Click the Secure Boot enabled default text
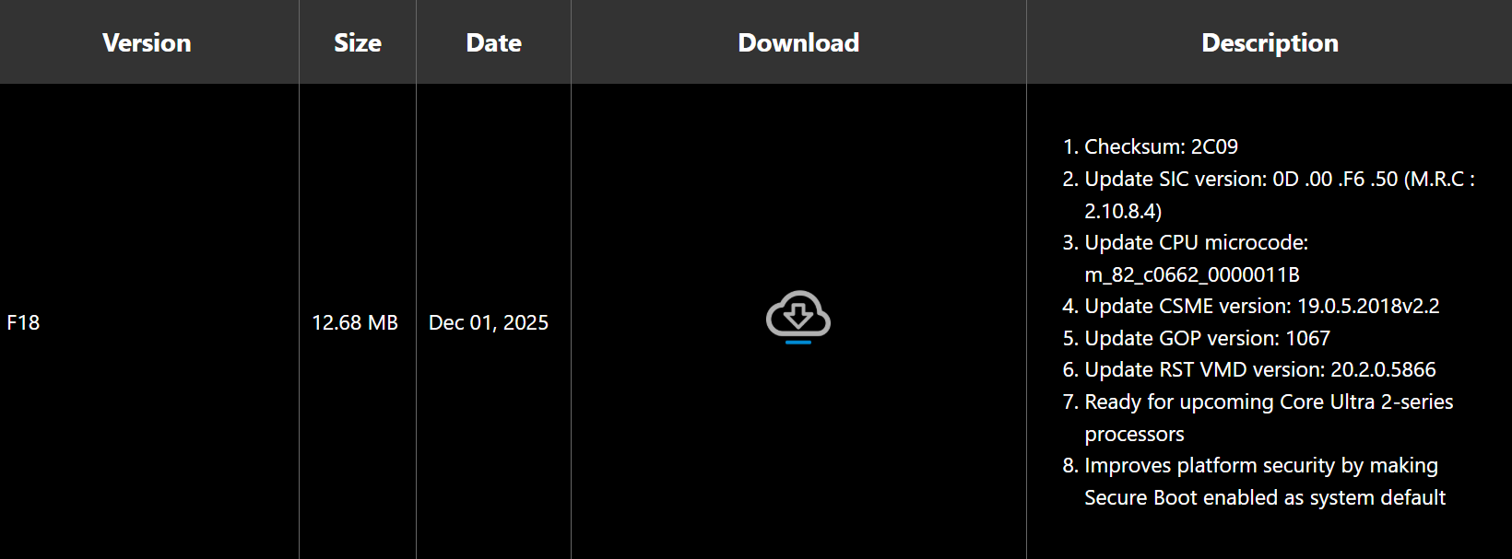 1265,497
